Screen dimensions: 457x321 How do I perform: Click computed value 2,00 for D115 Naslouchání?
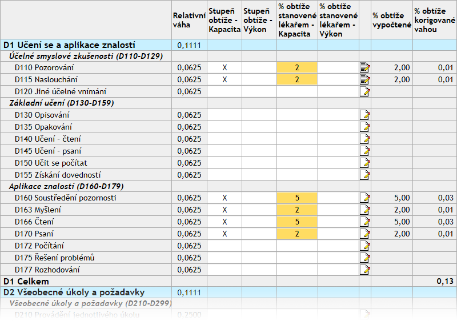click(402, 79)
